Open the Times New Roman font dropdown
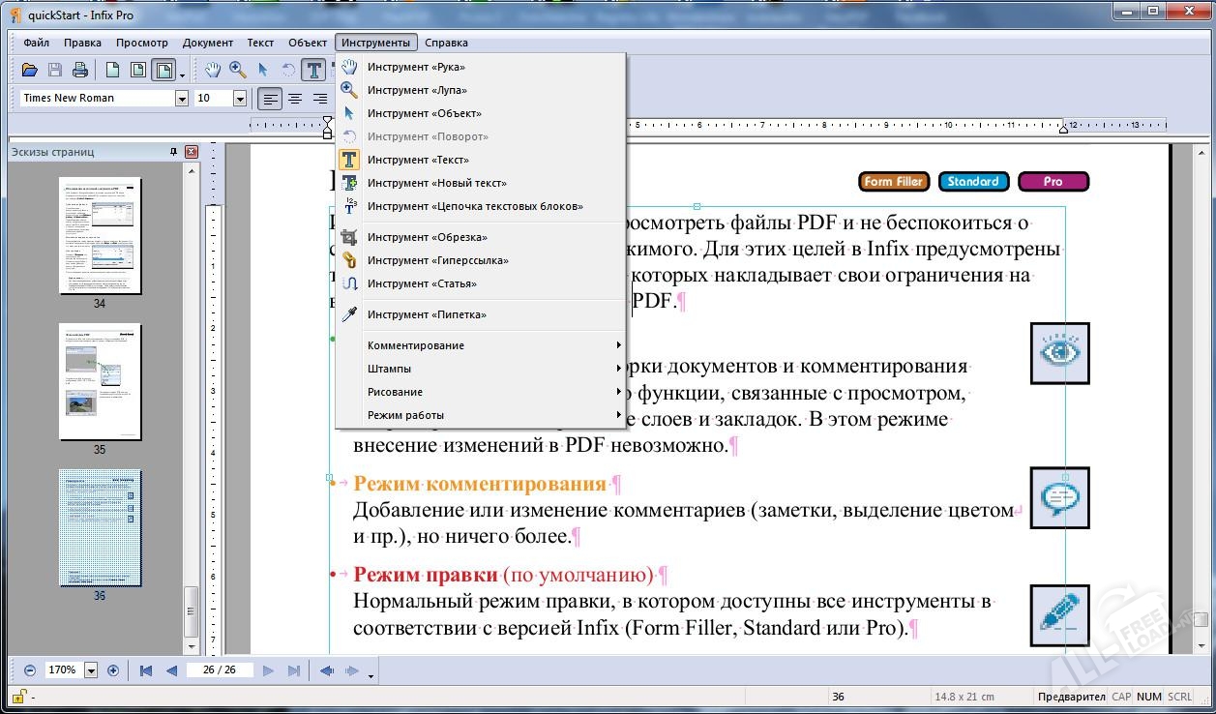Image resolution: width=1216 pixels, height=714 pixels. [x=181, y=99]
